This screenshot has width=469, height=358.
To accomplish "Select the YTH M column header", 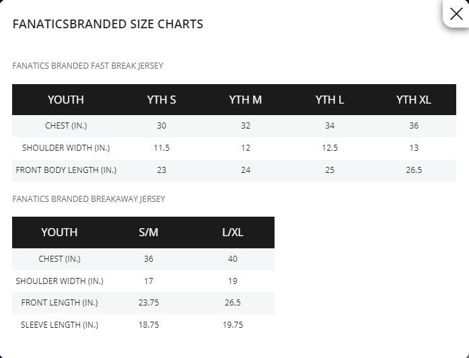I will click(x=246, y=100).
